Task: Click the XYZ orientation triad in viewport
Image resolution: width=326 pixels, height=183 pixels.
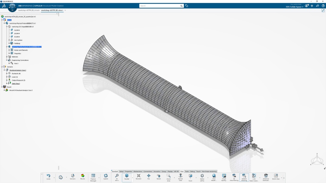Action: tap(317, 160)
